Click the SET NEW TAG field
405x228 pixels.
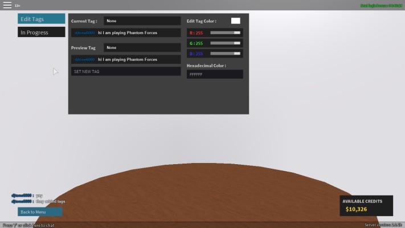[x=126, y=71]
